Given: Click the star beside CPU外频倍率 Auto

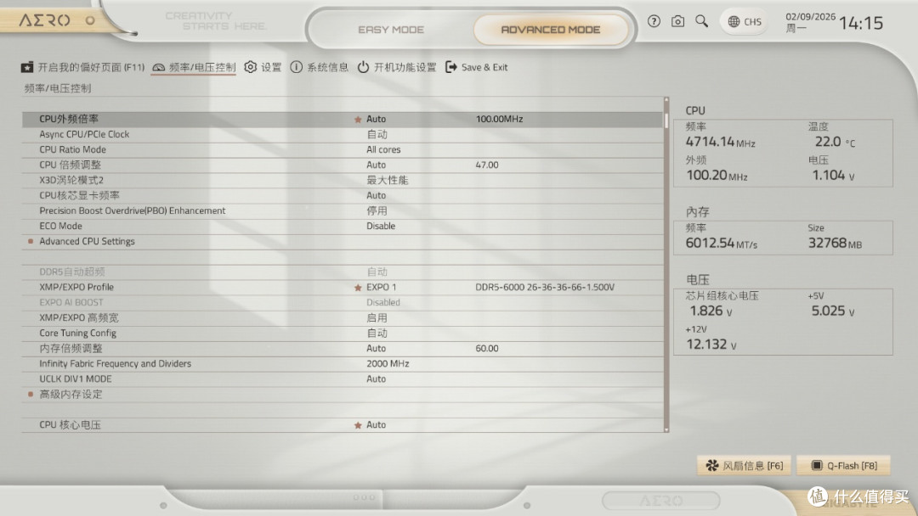Looking at the screenshot, I should coord(358,119).
